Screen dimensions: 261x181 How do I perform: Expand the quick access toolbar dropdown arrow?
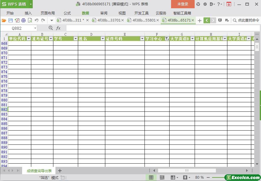pos(52,20)
